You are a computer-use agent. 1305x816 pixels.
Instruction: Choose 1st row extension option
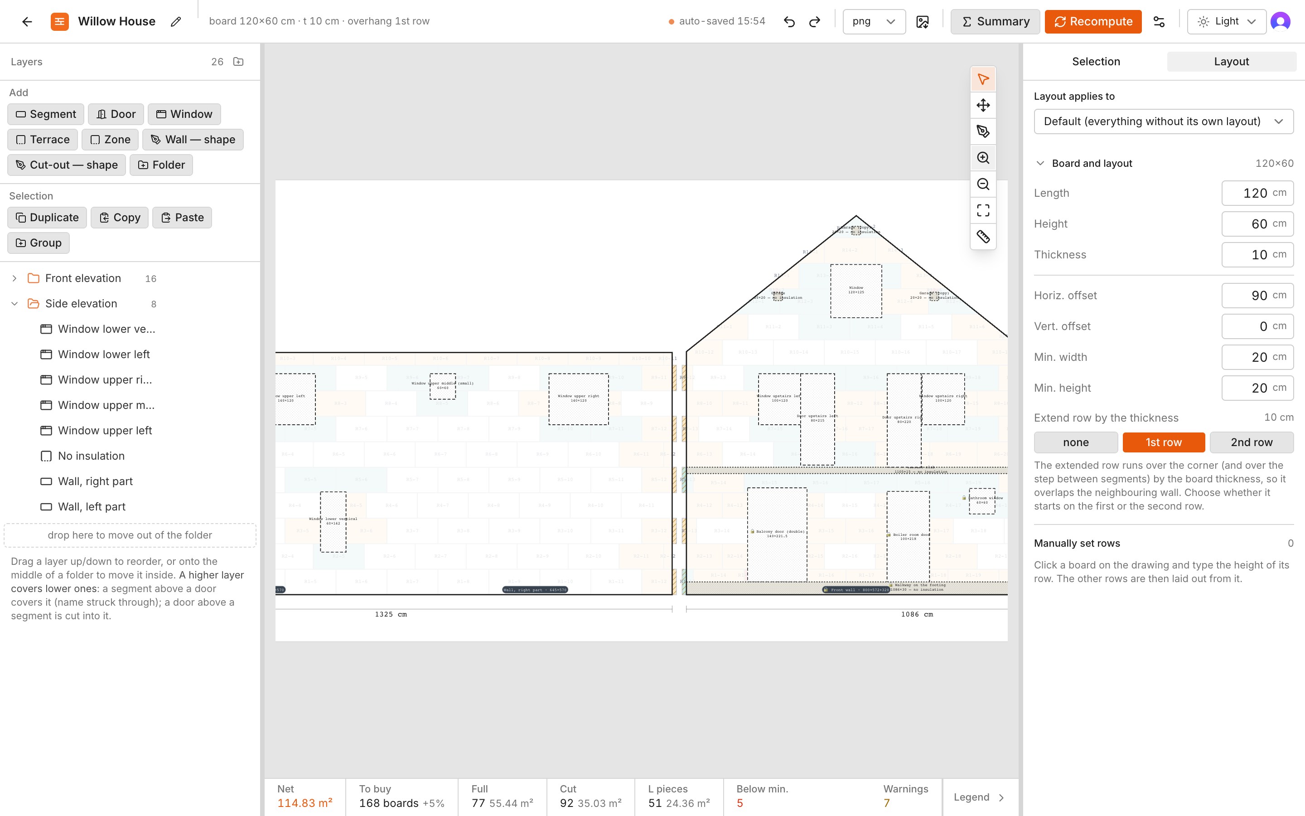tap(1164, 442)
